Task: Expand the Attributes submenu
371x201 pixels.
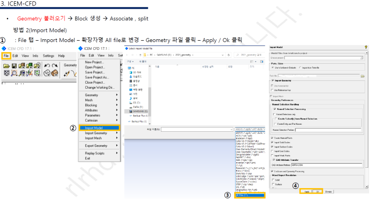Action: [x=100, y=110]
